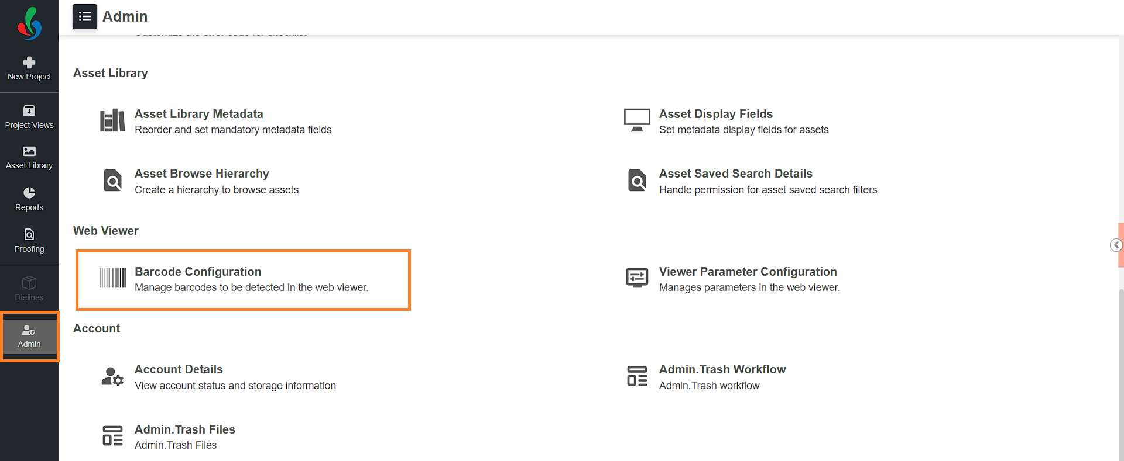Open New Project from the sidebar
1124x461 pixels.
click(x=29, y=68)
